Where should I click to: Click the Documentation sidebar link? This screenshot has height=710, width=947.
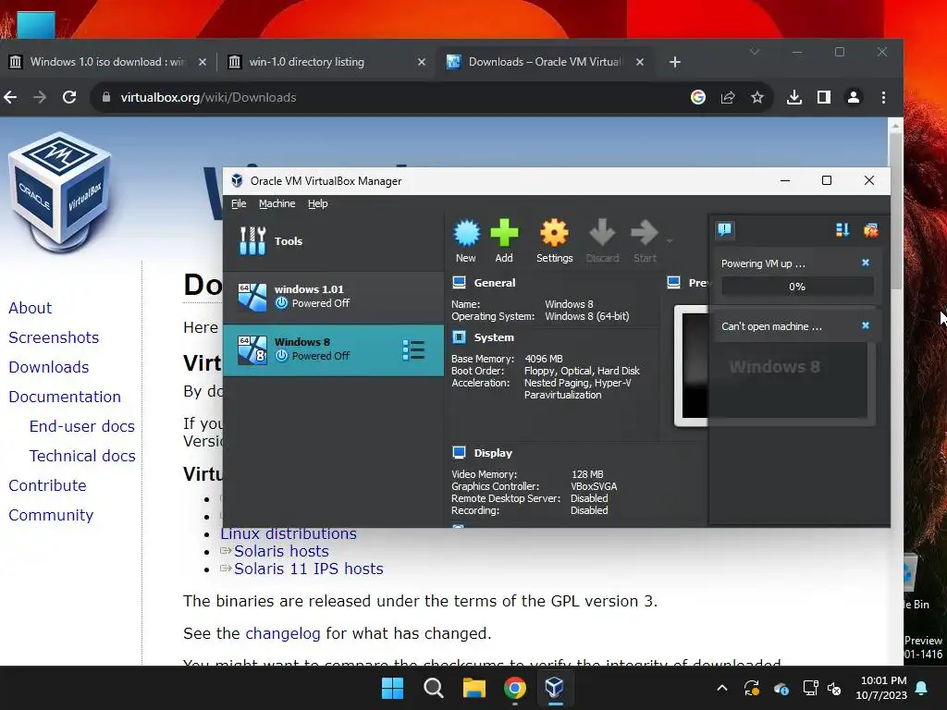pos(65,397)
